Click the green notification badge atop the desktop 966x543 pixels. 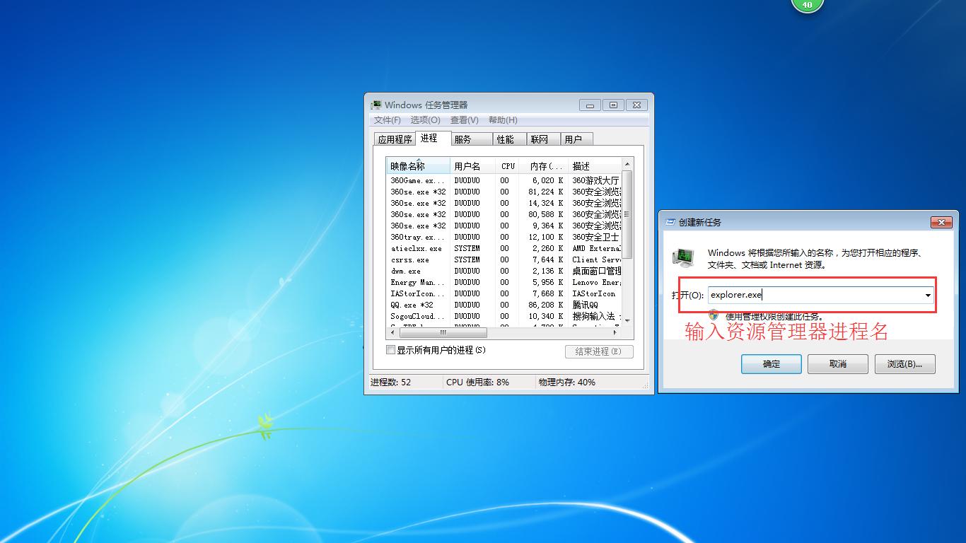807,5
